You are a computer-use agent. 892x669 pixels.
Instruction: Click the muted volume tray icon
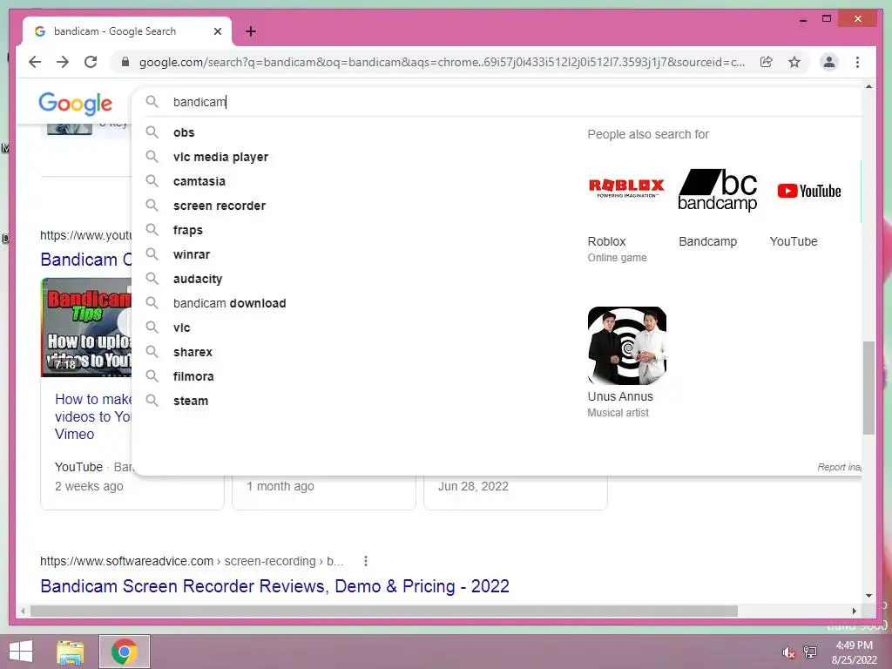[x=788, y=652]
